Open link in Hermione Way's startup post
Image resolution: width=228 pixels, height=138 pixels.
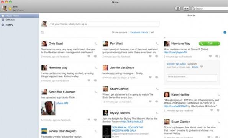point(175,52)
